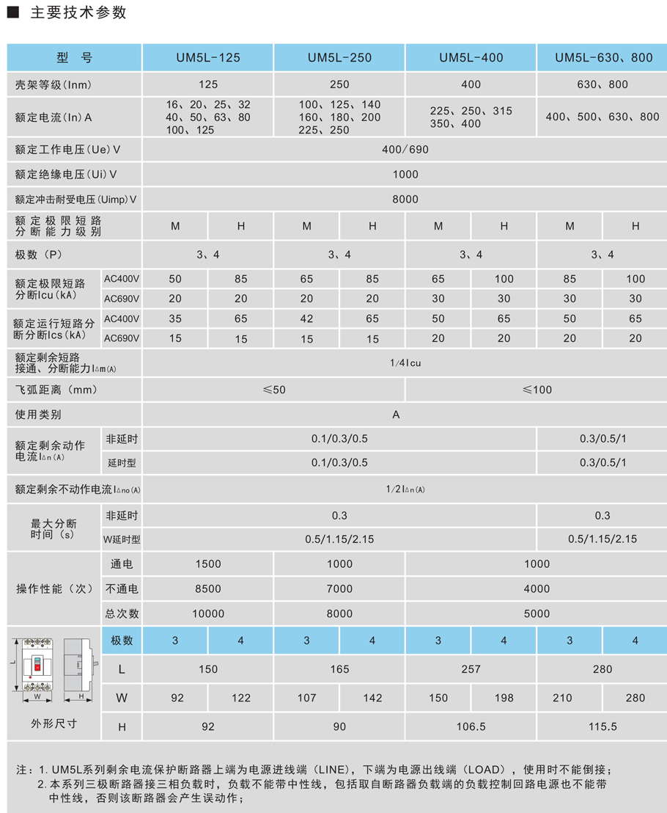
Task: Click the ≤100 arcing distance cell
Action: [x=537, y=390]
